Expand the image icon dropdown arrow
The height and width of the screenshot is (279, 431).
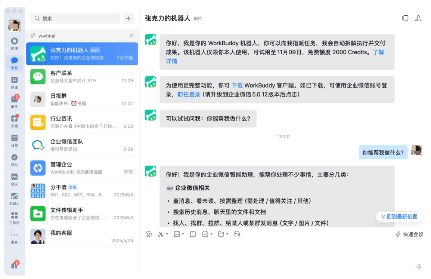click(183, 234)
